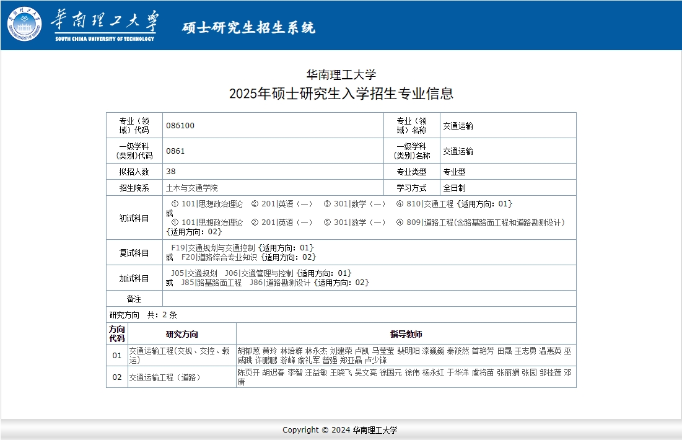
Task: Click the J86|道路勘测设计 additional subject
Action: pos(279,283)
